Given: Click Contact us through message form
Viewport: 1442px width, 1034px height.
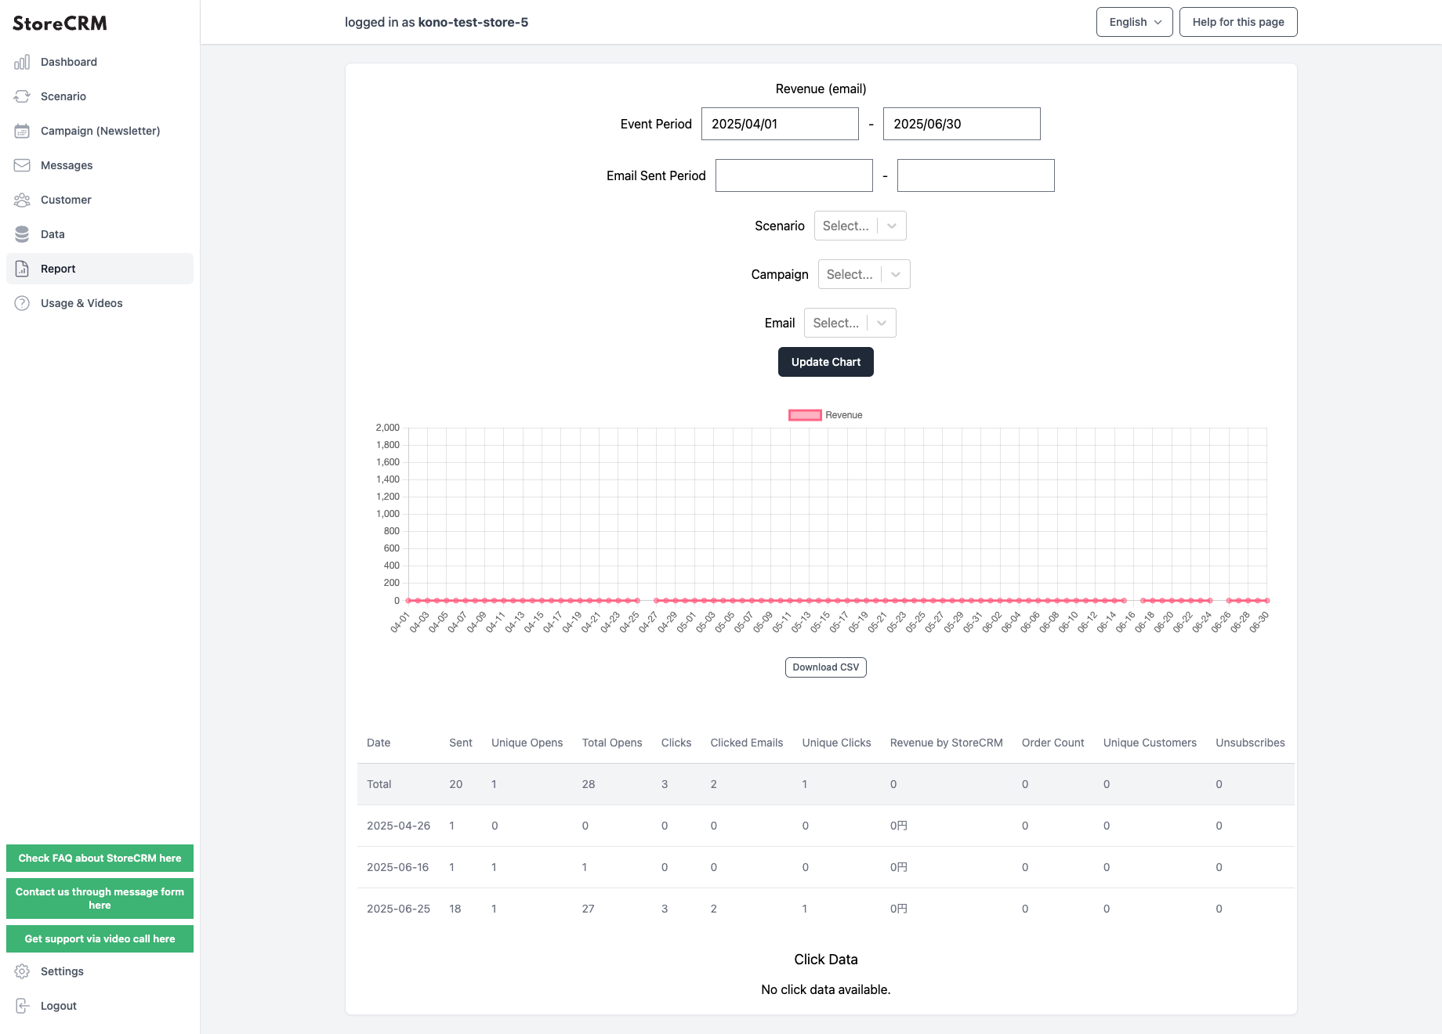Looking at the screenshot, I should 100,898.
